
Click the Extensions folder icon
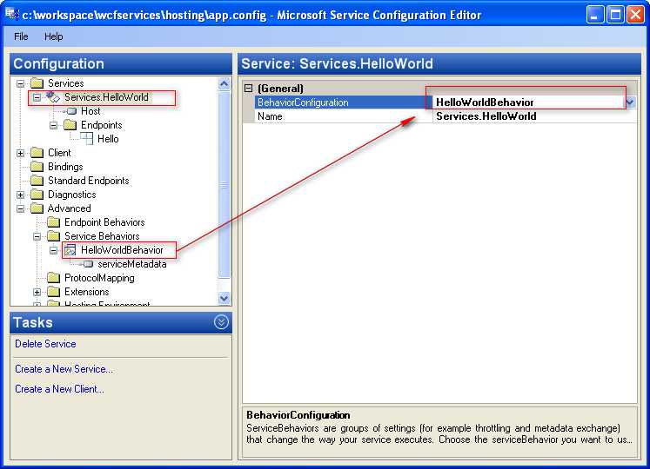(53, 292)
